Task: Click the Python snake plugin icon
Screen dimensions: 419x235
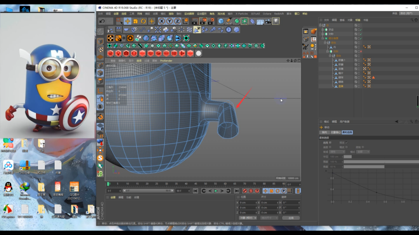Action: coord(166,29)
